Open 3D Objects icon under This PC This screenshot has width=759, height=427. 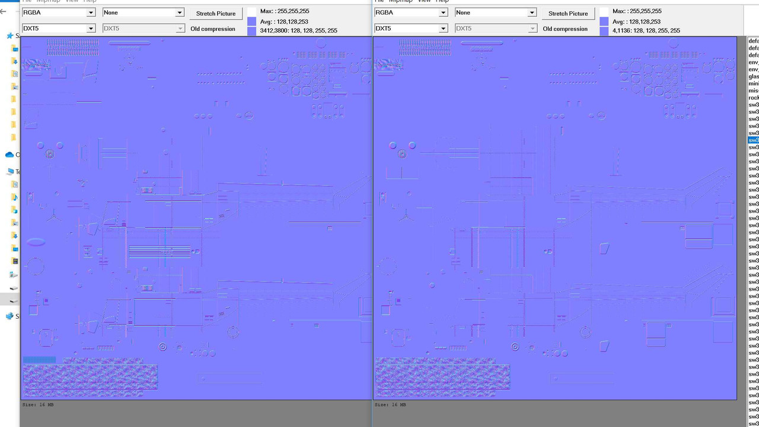pyautogui.click(x=15, y=210)
